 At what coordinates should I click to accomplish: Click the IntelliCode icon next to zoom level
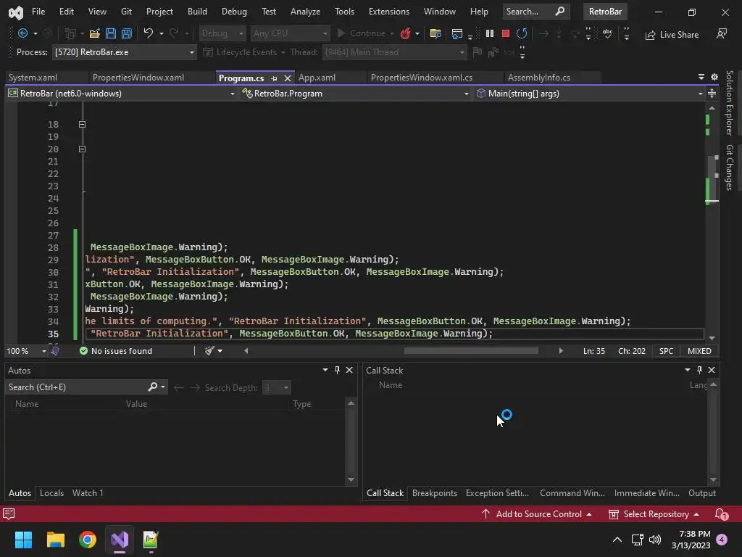[55, 351]
